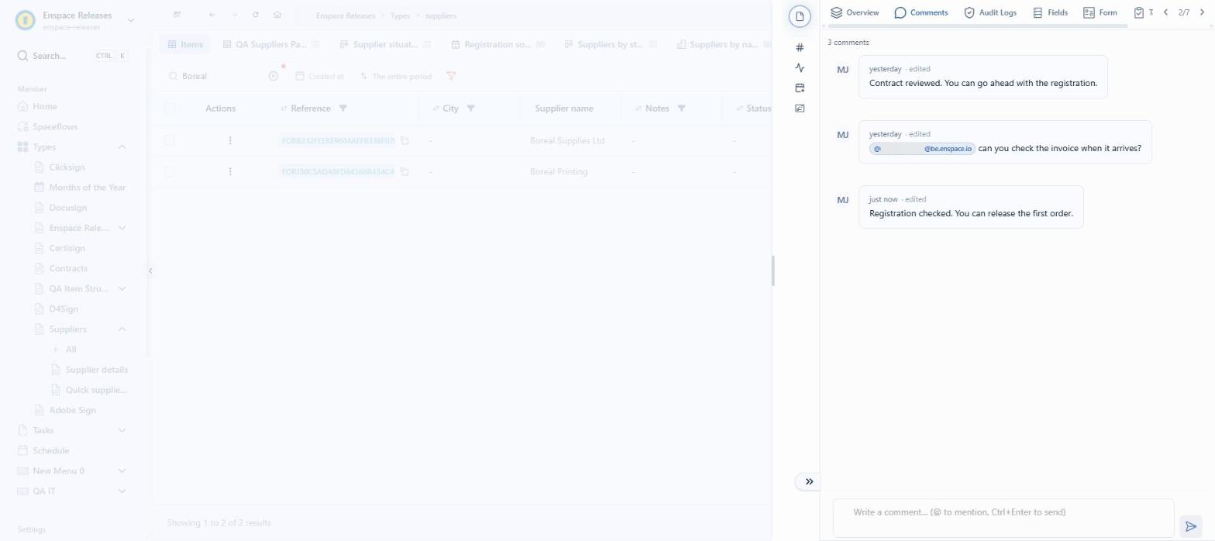Filter the Notes column via its funnel
Image resolution: width=1215 pixels, height=541 pixels.
tap(681, 109)
